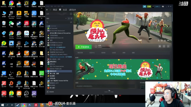
Task: Click Big Picture mode icon
Action: click(x=163, y=6)
